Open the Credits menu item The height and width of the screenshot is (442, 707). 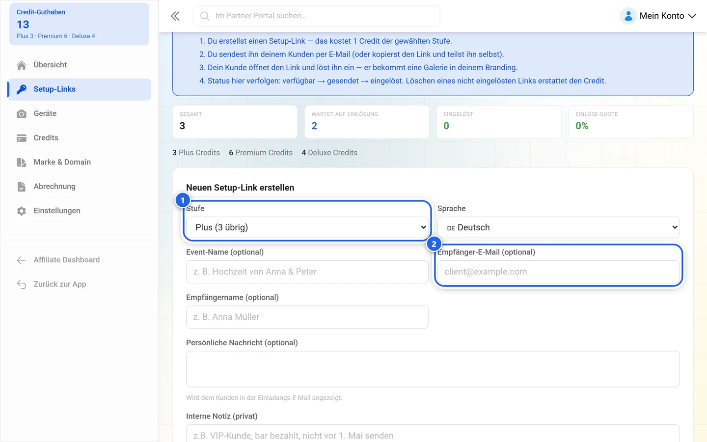pos(79,138)
